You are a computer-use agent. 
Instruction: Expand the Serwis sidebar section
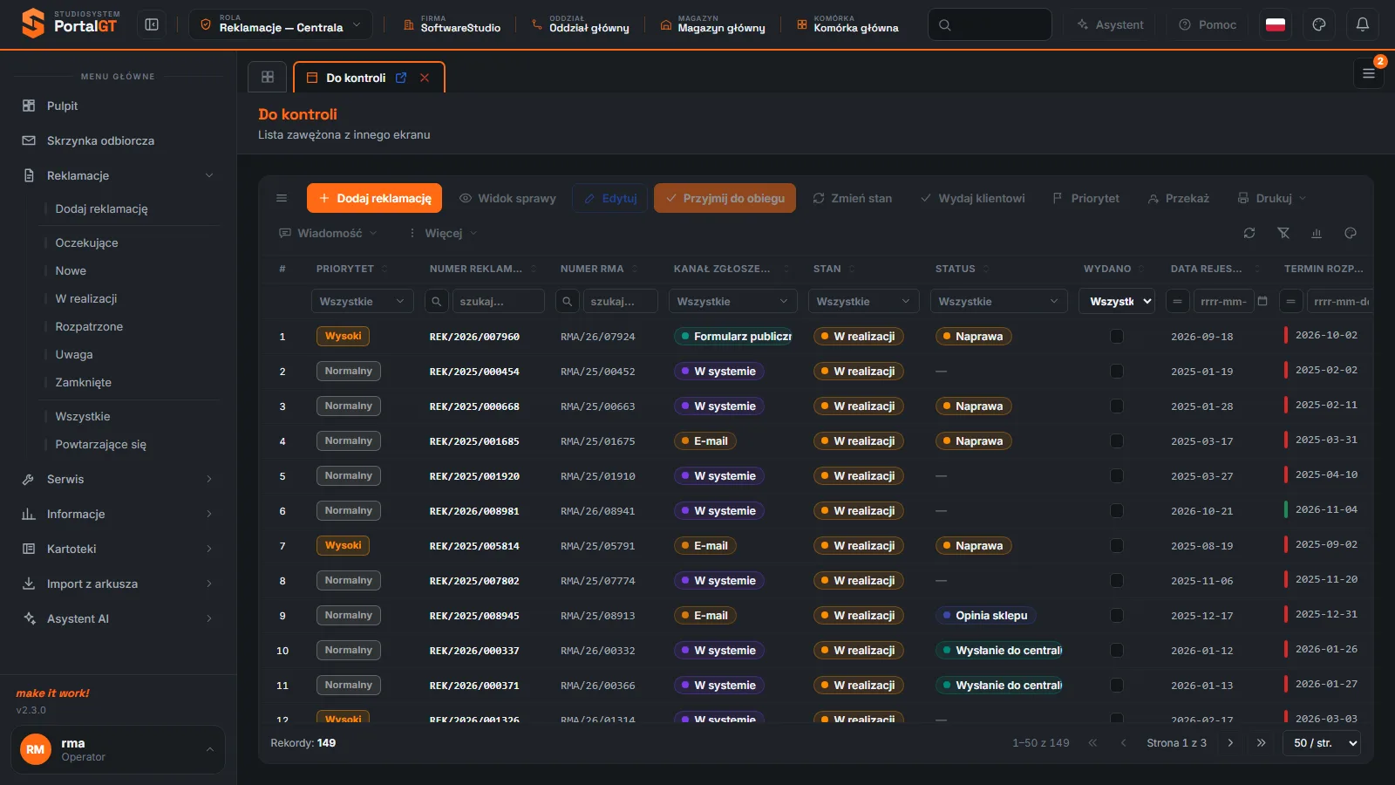(x=118, y=479)
